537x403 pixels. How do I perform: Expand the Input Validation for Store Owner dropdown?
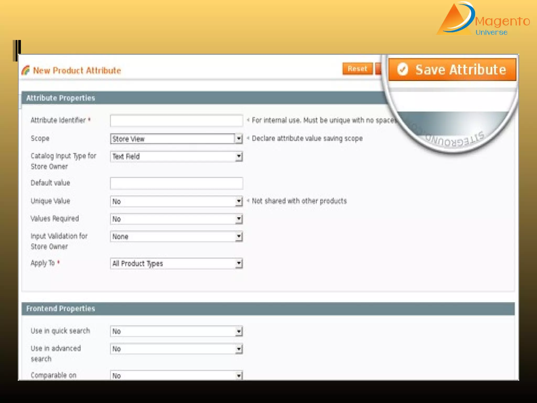pos(176,237)
